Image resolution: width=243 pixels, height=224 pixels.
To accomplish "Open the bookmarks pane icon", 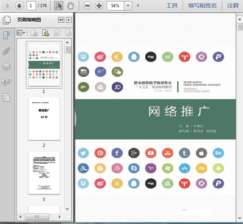I will (x=7, y=36).
